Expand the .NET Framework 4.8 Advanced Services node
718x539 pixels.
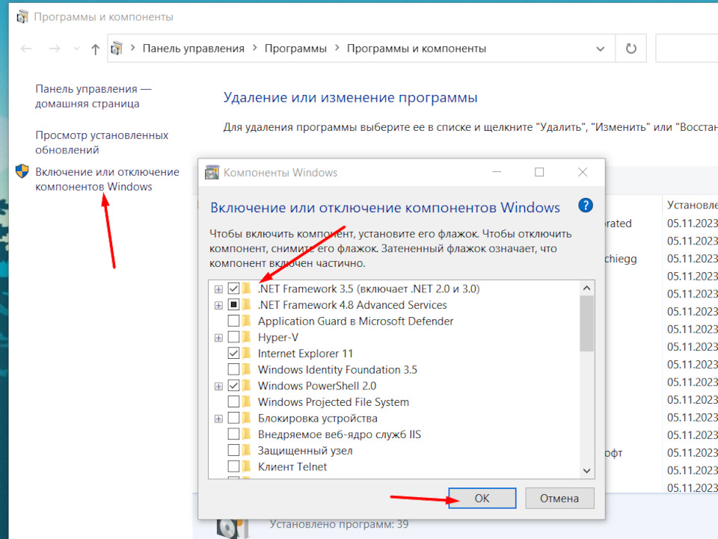[x=218, y=305]
